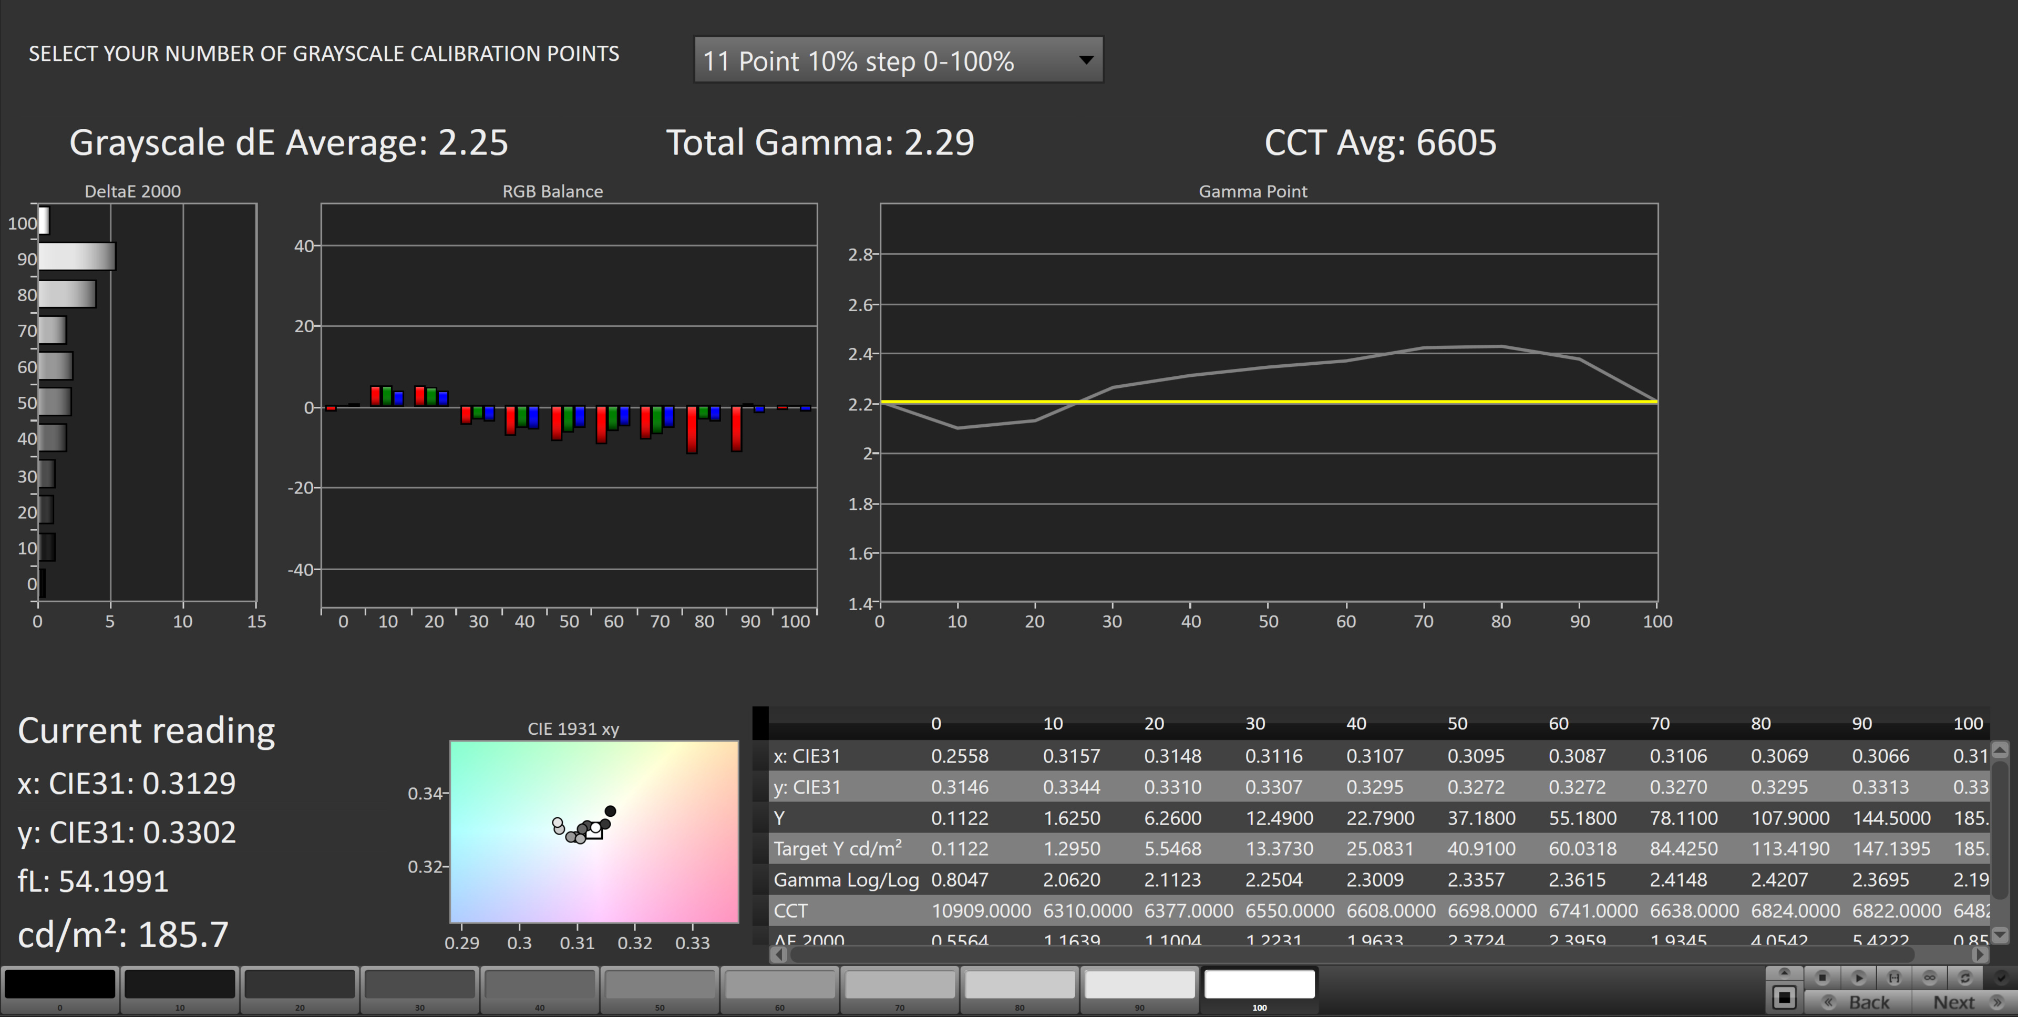2018x1017 pixels.
Task: Click the circular-arrows refresh icon
Action: click(x=1965, y=977)
